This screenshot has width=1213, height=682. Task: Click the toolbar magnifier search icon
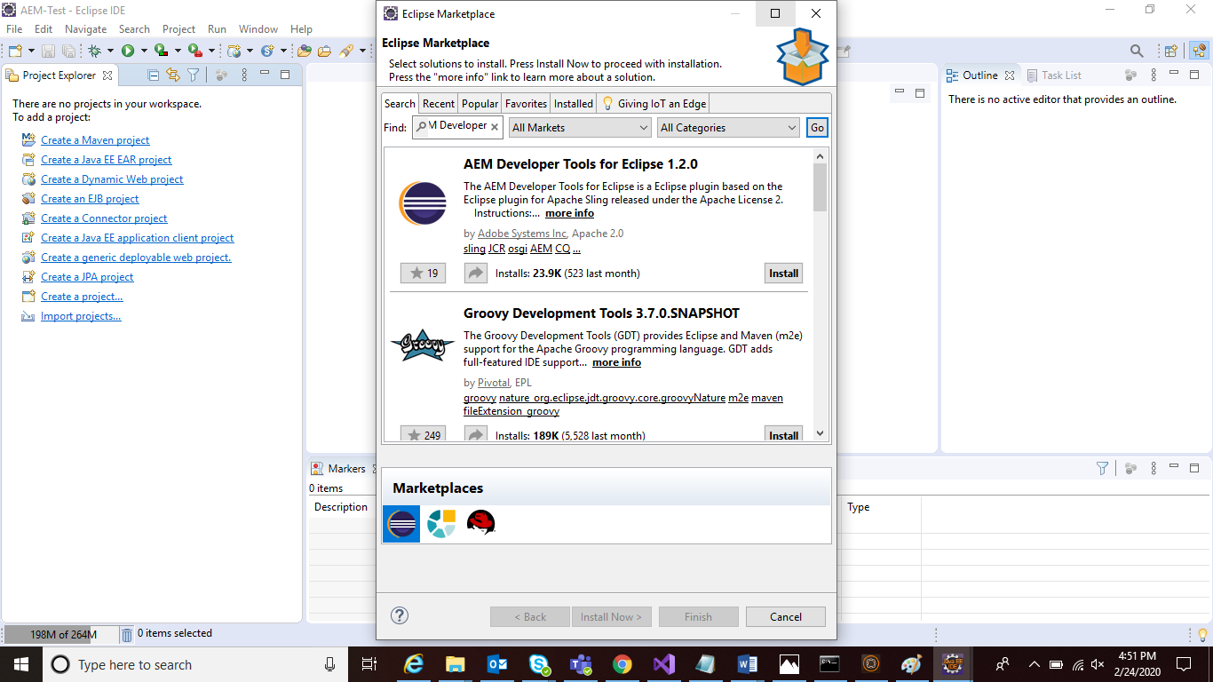pos(1137,51)
